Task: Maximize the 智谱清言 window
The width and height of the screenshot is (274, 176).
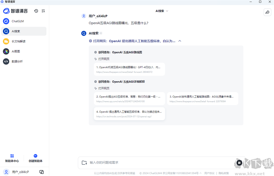Action: (x=260, y=2)
